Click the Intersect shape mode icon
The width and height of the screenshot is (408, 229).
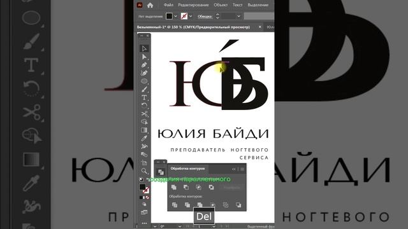tap(198, 187)
